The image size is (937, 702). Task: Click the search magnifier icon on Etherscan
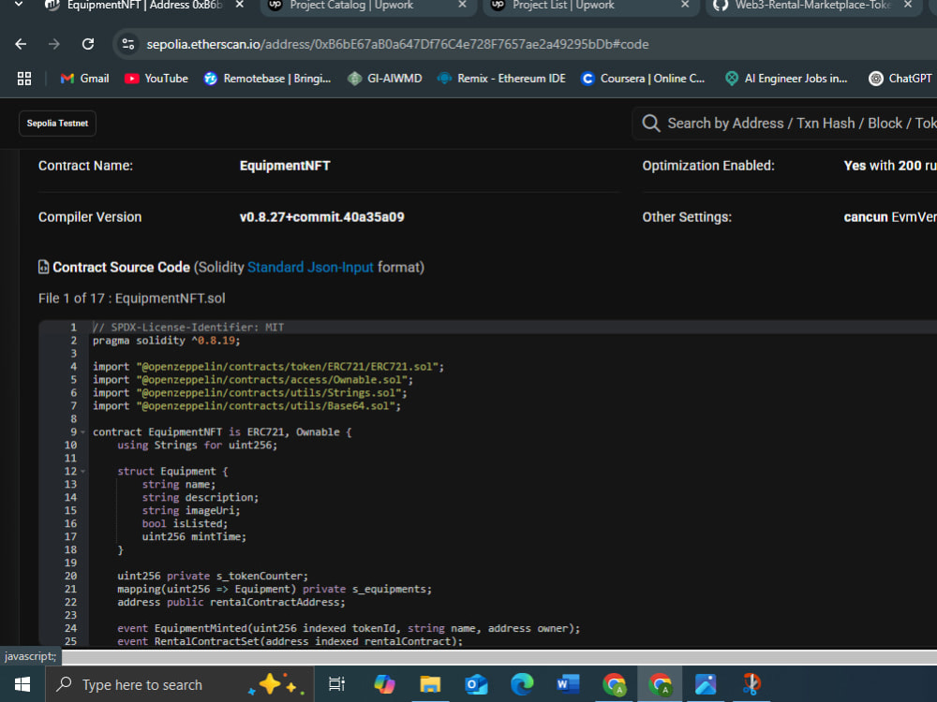pyautogui.click(x=651, y=124)
